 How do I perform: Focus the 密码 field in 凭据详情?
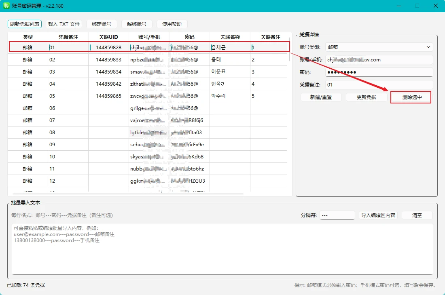379,72
